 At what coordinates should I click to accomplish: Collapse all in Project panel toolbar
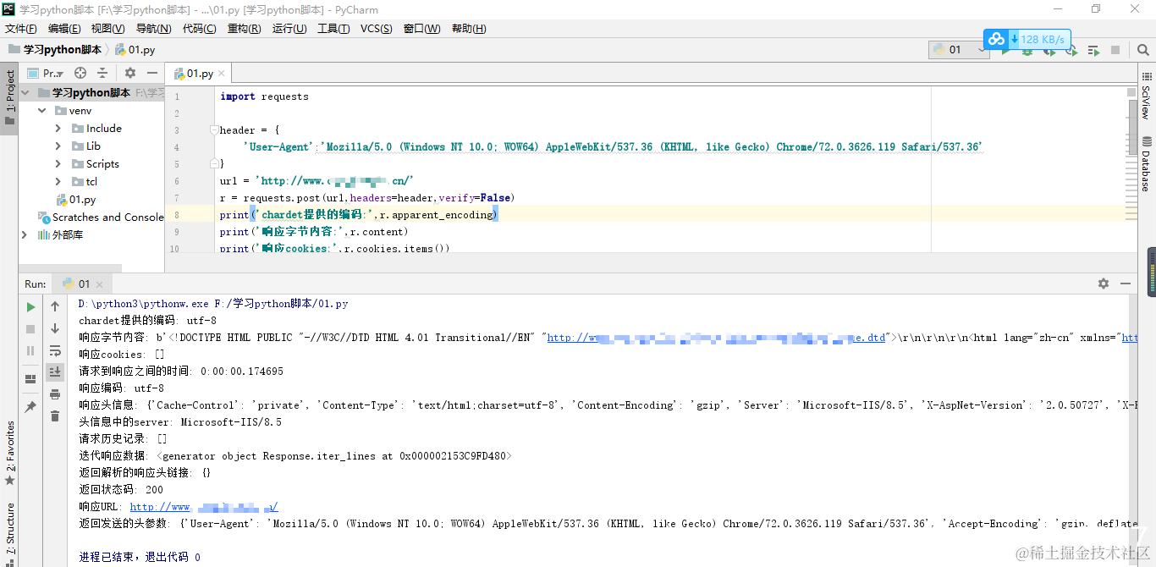(102, 73)
